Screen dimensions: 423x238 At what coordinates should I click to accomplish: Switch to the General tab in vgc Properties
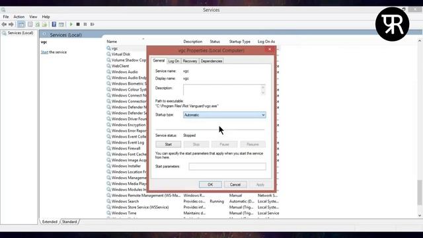(159, 61)
